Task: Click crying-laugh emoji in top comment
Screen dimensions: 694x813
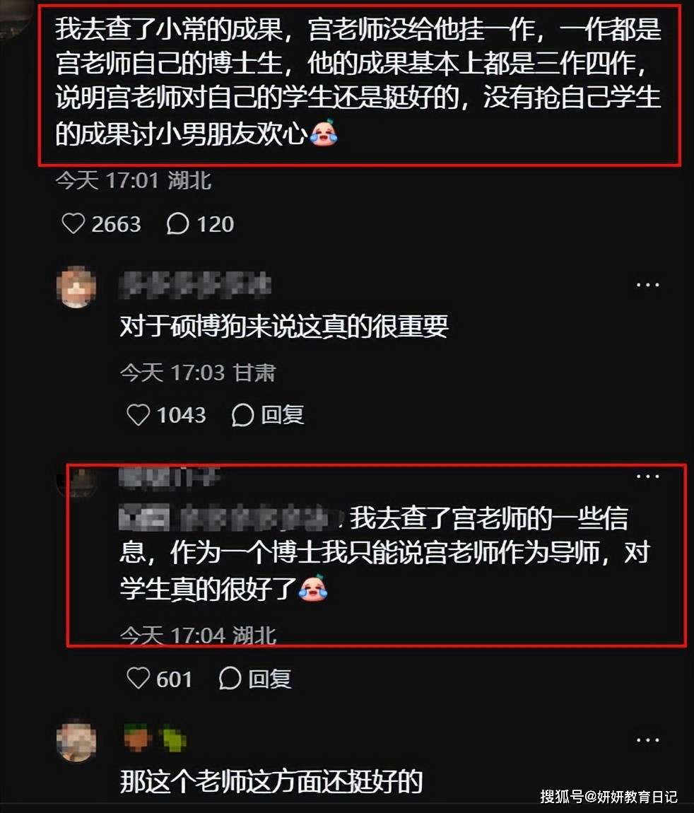Action: [x=324, y=133]
